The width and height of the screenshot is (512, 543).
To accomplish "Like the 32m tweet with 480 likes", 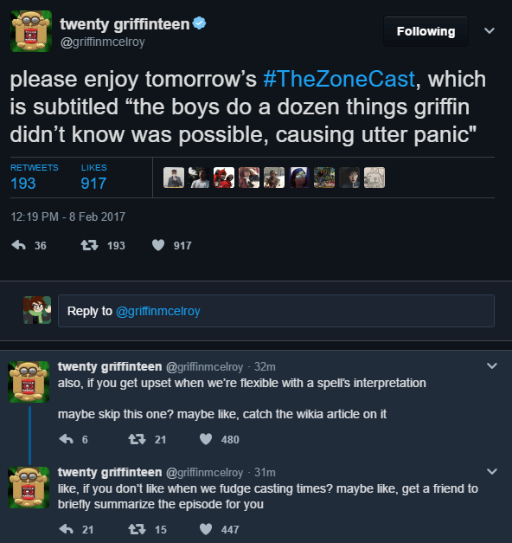I will (206, 439).
